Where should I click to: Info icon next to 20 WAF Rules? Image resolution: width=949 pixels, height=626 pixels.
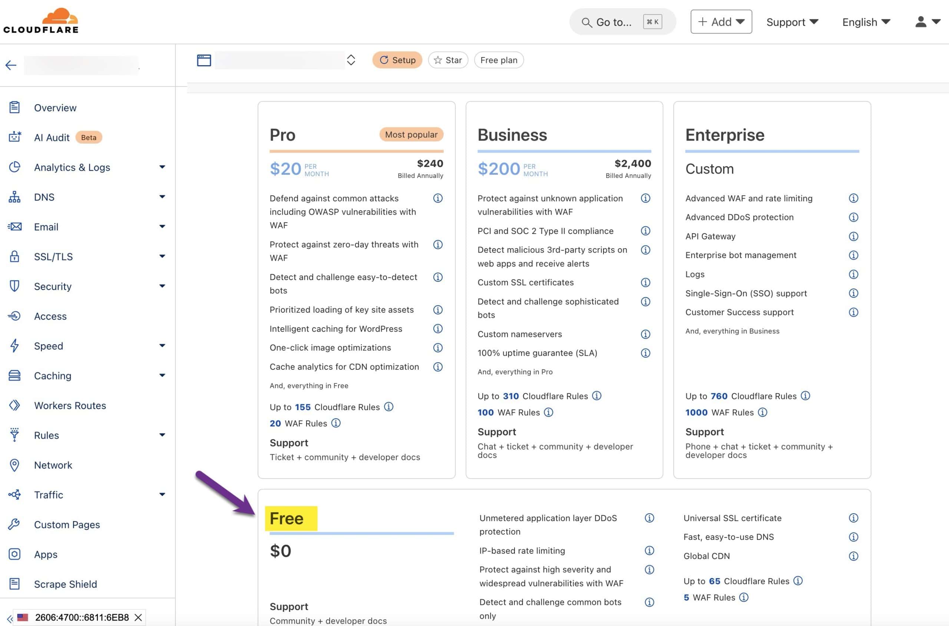point(336,423)
